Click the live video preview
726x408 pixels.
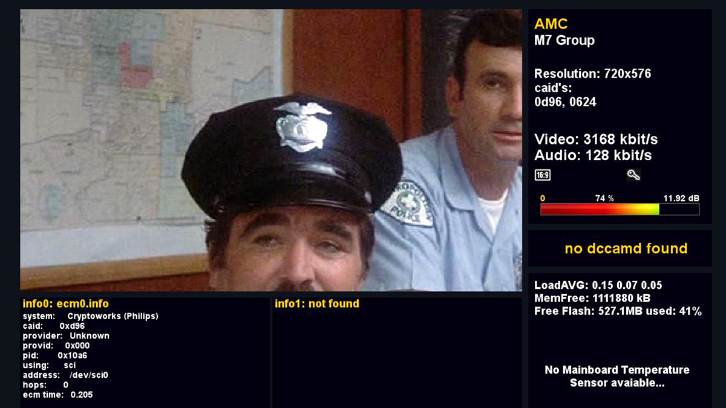click(x=271, y=150)
